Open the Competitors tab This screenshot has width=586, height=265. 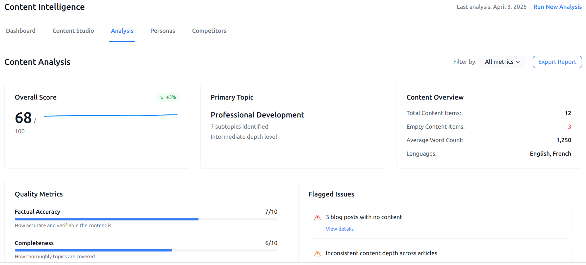tap(209, 31)
